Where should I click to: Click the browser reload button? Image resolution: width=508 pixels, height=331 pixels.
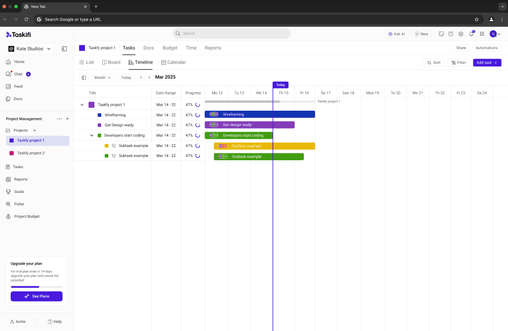(26, 20)
